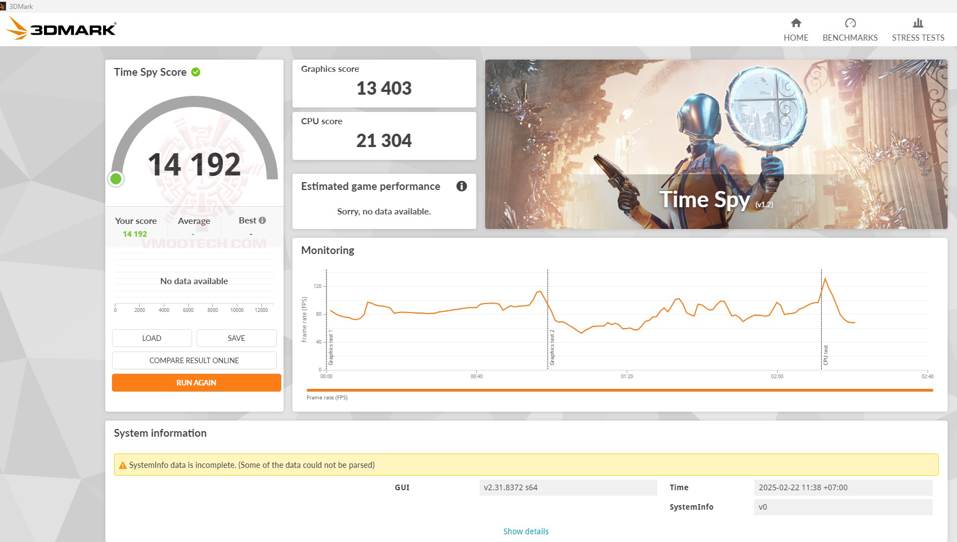The height and width of the screenshot is (542, 957).
Task: Click the Time Spy banner image
Action: [716, 144]
